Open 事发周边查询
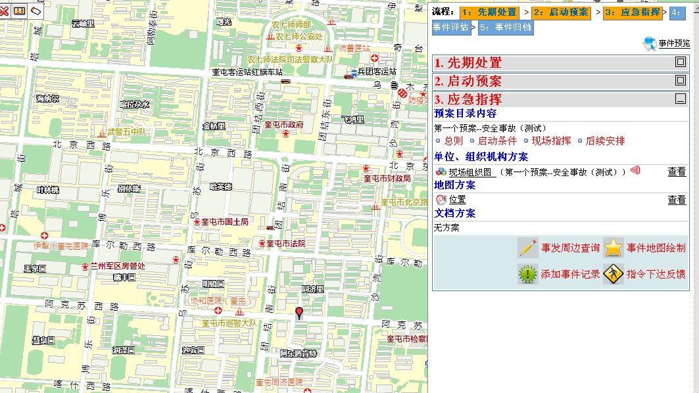The height and width of the screenshot is (393, 699). tap(570, 248)
